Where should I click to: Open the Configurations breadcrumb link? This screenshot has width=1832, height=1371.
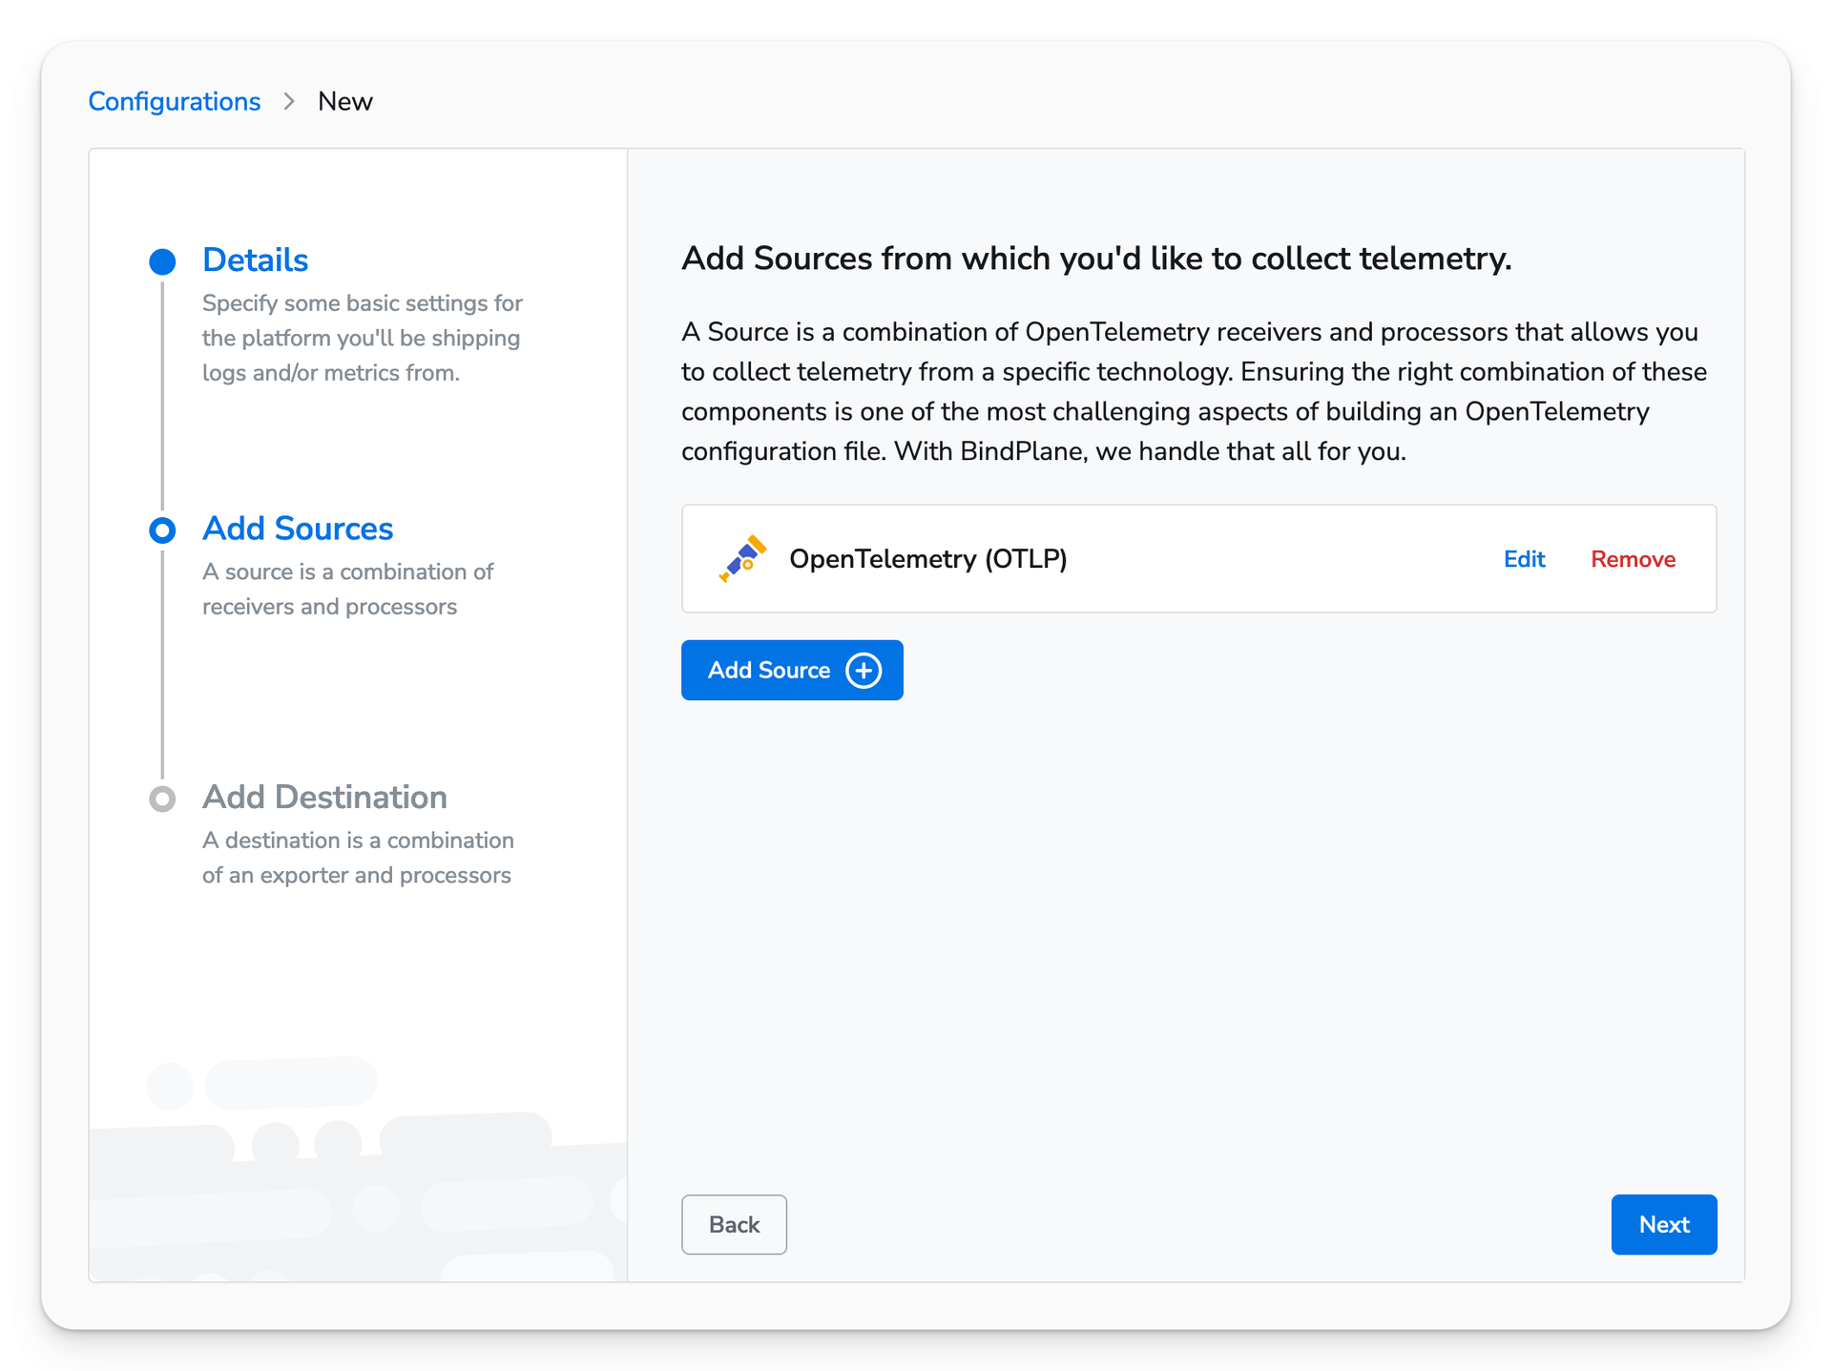tap(174, 101)
